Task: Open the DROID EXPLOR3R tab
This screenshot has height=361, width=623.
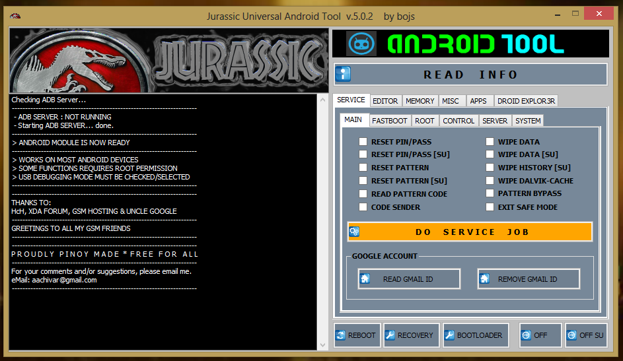Action: tap(526, 101)
